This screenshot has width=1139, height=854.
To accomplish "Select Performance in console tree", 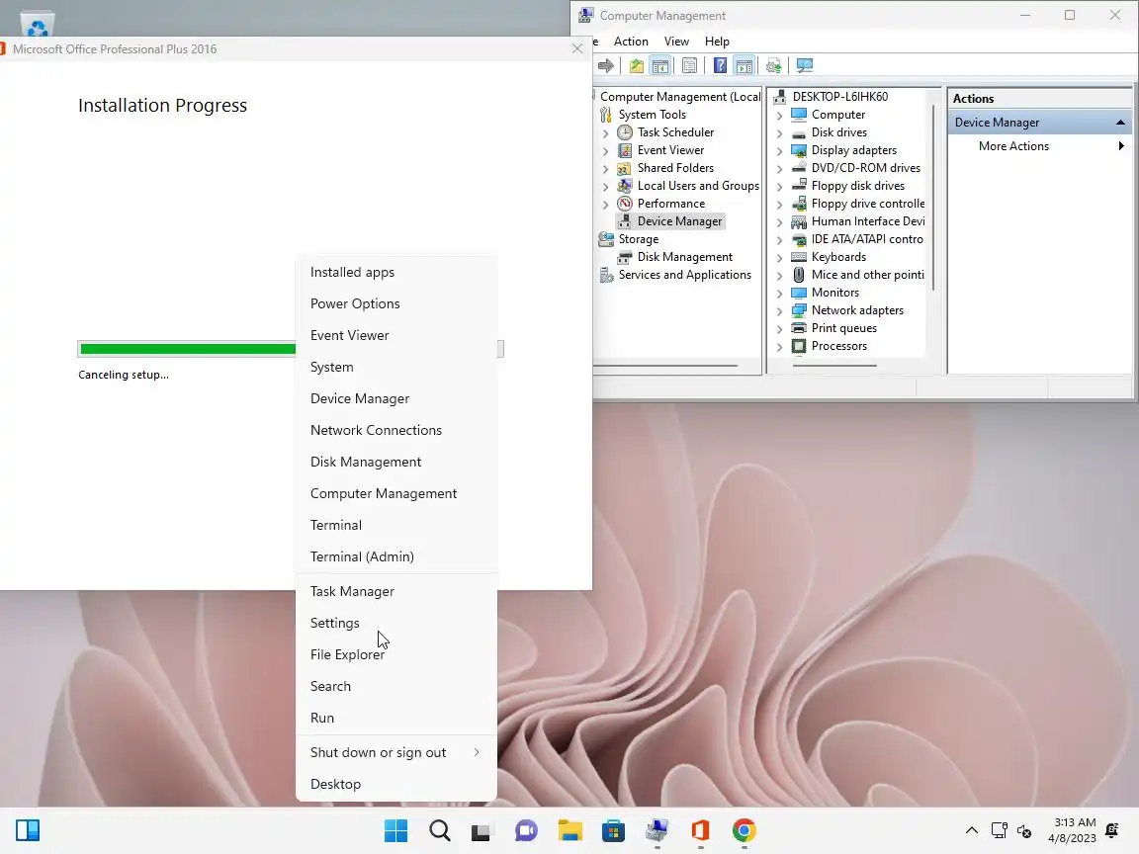I will pos(671,204).
